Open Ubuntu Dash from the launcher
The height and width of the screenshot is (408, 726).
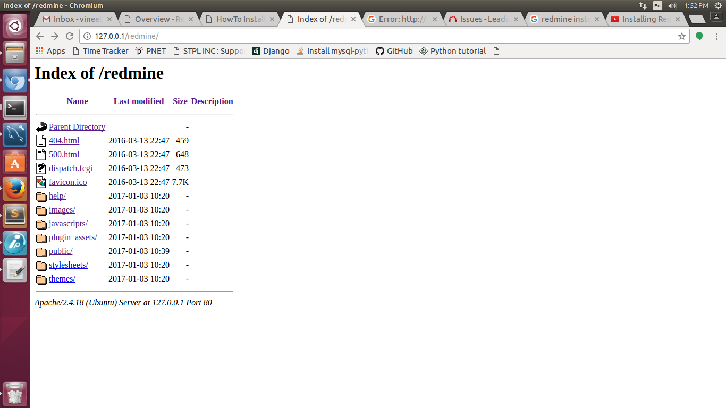15,26
